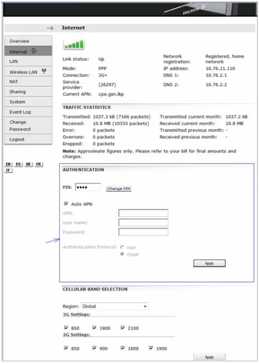The width and height of the screenshot is (259, 363).
Task: Select the PAP authentication protocol
Action: point(122,248)
